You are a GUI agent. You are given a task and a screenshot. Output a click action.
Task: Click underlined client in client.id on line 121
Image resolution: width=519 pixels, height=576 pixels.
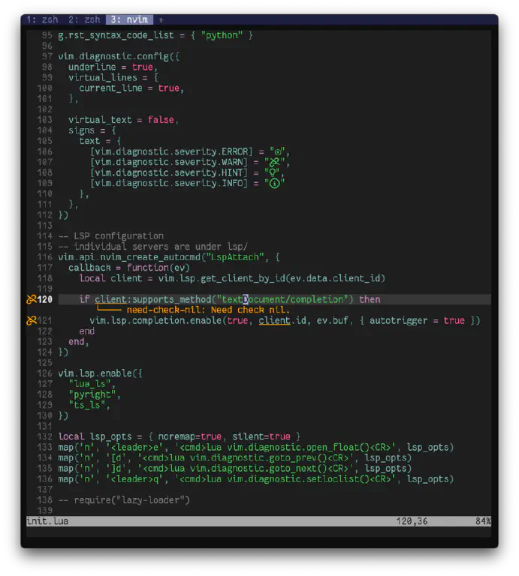[274, 320]
